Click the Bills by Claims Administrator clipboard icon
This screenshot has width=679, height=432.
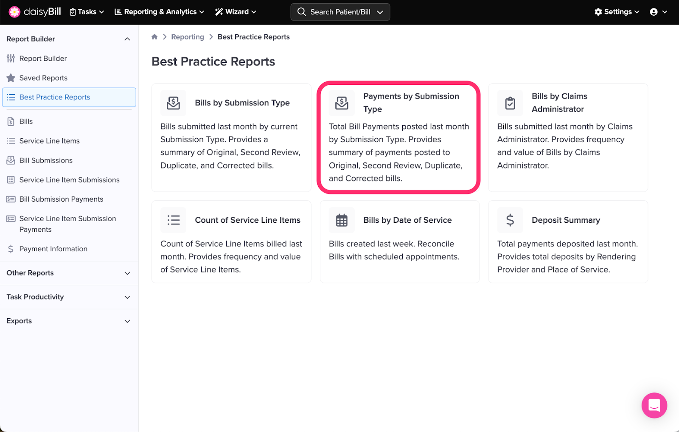point(510,103)
